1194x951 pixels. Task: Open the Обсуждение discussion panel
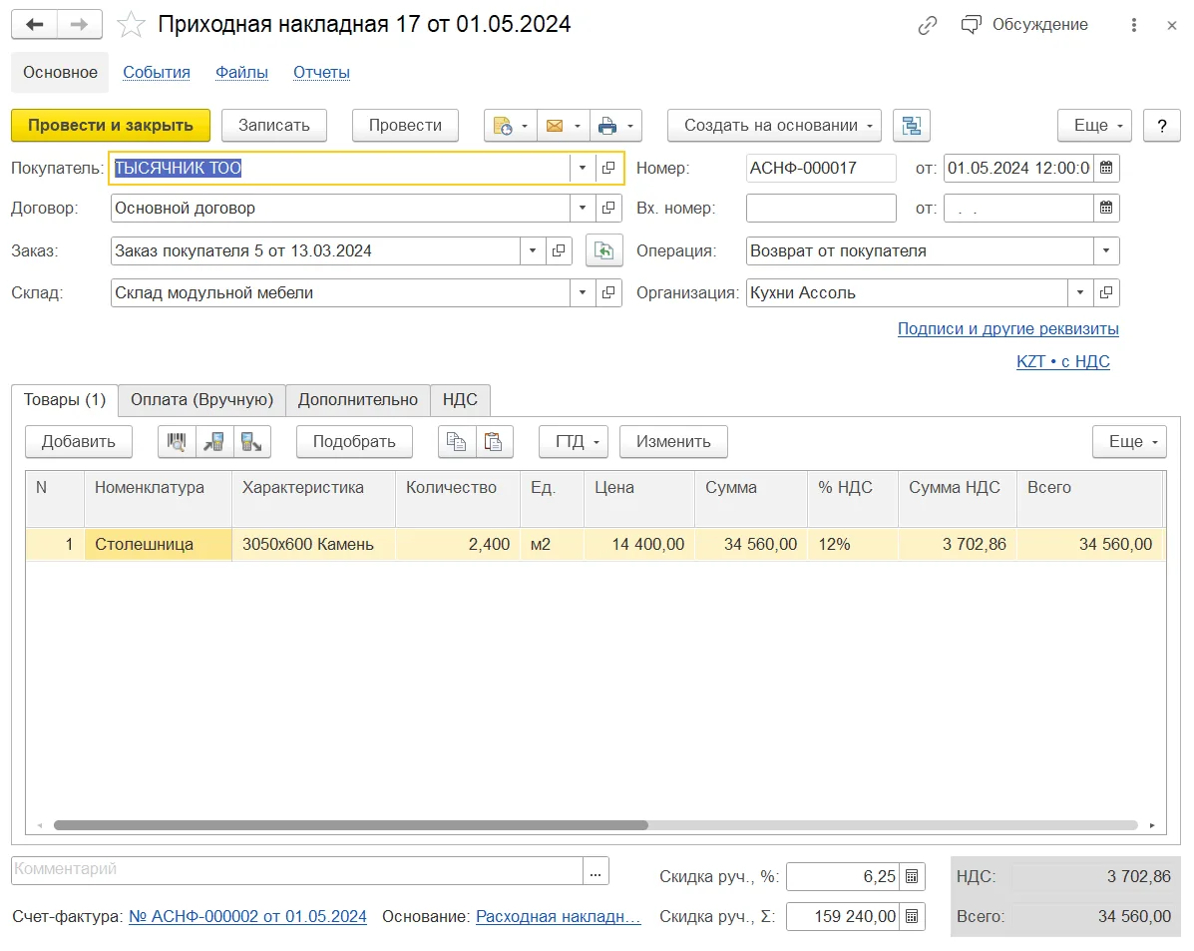click(1024, 24)
